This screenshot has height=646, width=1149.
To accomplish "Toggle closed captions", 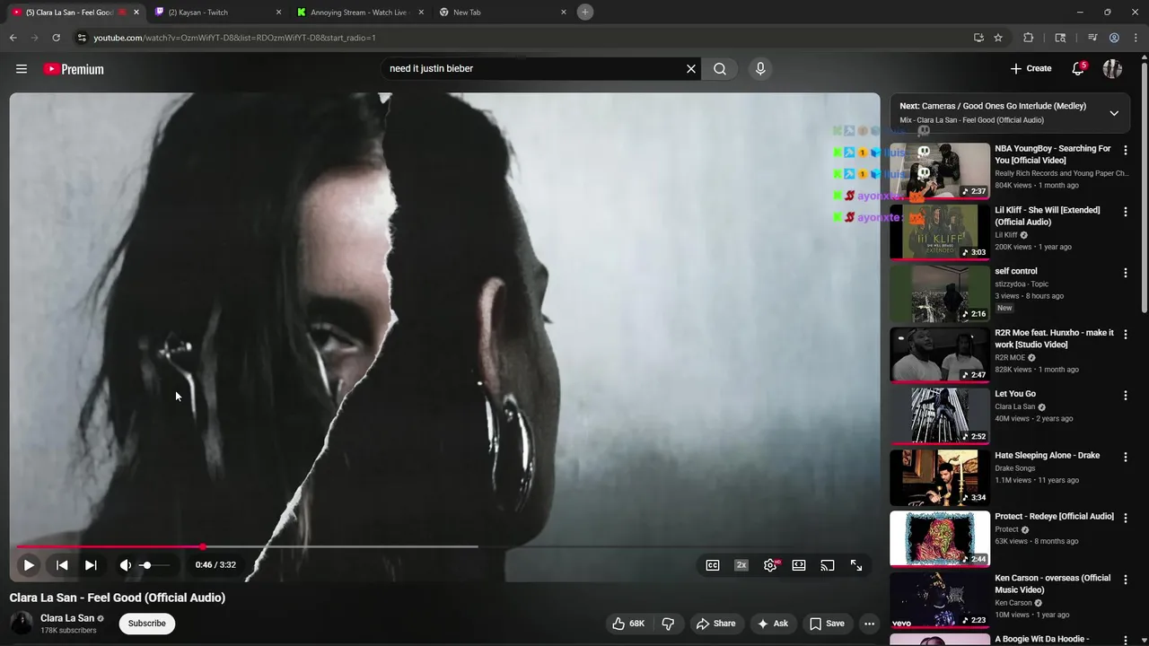I will coord(713,565).
